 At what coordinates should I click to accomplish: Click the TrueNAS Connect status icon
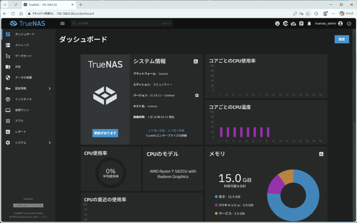286,24
